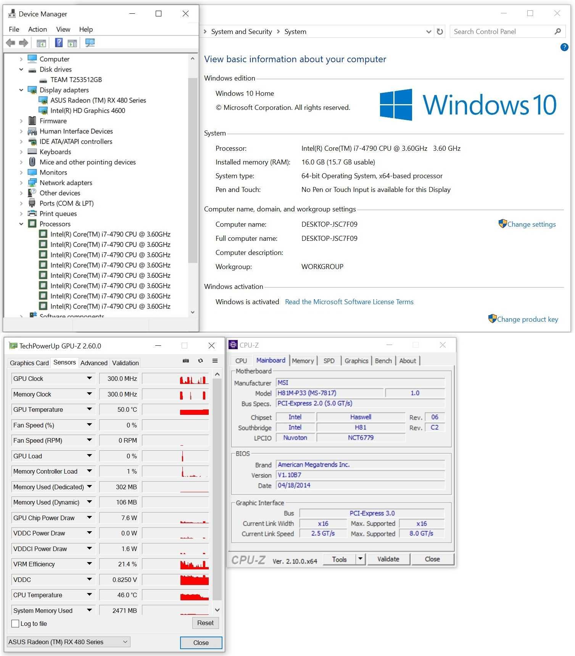This screenshot has height=656, width=575.
Task: Click Keyboards category icon
Action: [x=32, y=152]
